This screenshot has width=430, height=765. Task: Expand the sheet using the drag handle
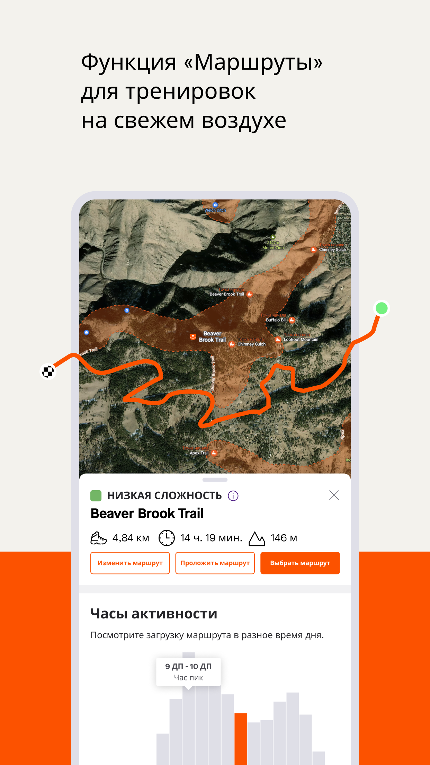click(215, 480)
